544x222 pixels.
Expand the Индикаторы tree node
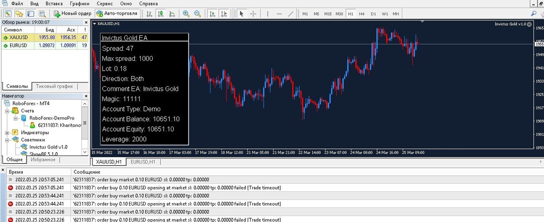pyautogui.click(x=7, y=132)
